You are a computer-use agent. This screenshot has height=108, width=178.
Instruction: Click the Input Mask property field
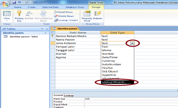coord(131,104)
